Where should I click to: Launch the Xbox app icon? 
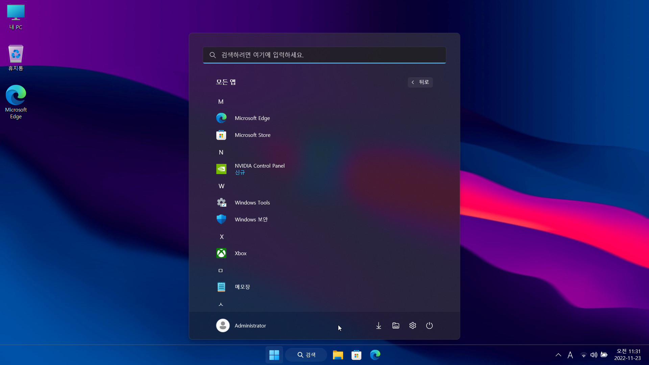221,253
